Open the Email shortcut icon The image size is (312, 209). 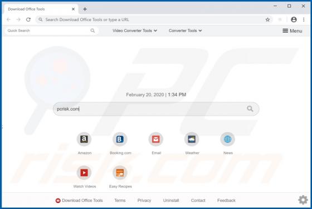(156, 139)
